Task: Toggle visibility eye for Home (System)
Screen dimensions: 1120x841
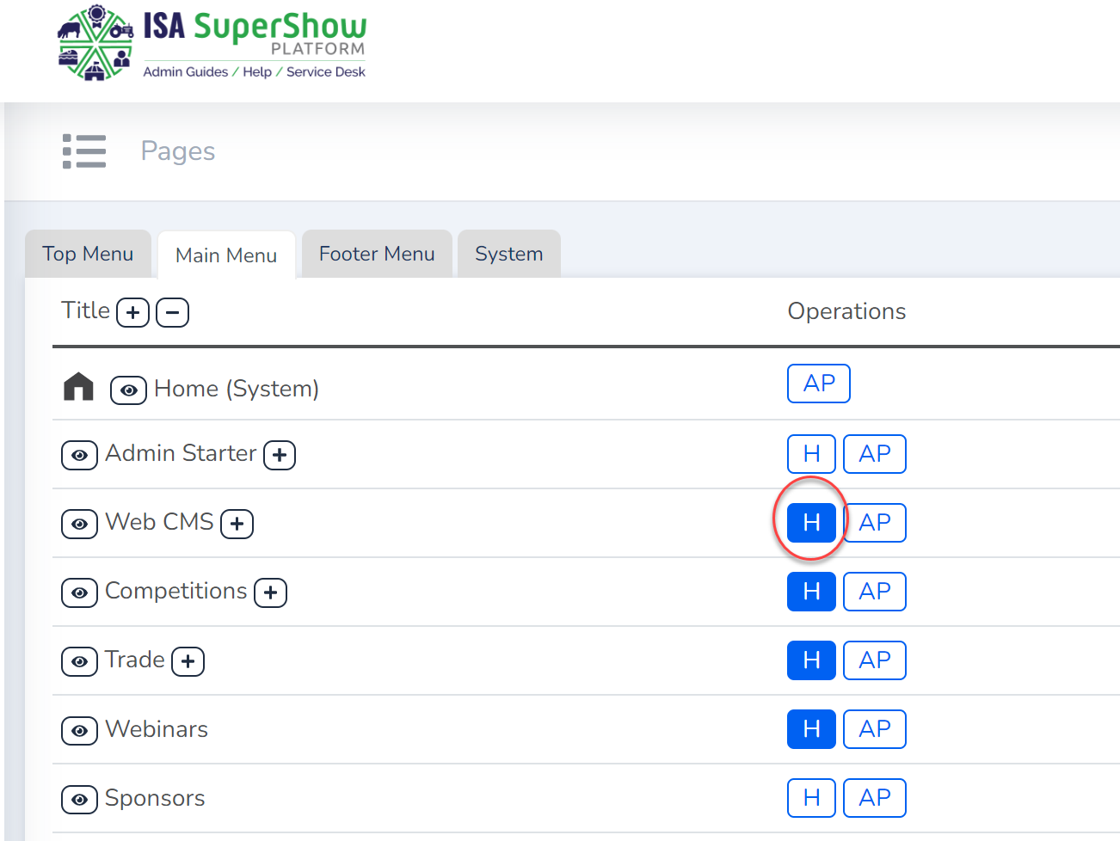Action: pyautogui.click(x=128, y=390)
